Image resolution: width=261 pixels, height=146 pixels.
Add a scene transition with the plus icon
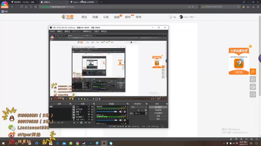[x=138, y=110]
